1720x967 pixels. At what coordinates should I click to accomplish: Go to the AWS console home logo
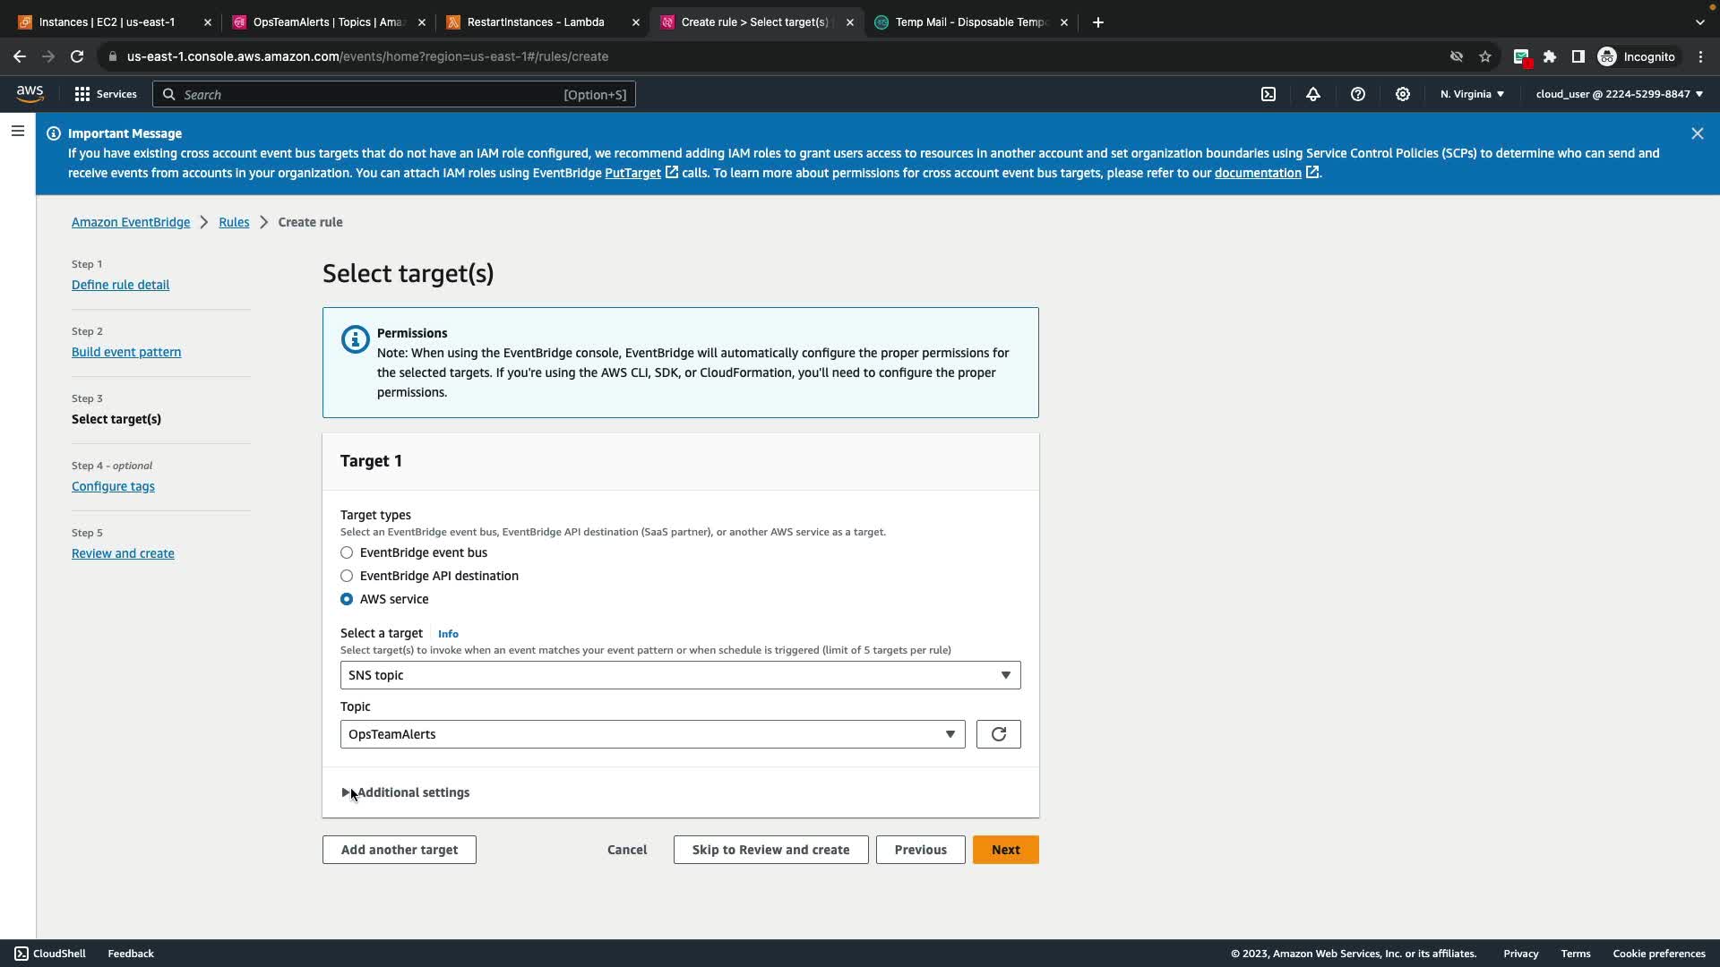[30, 94]
